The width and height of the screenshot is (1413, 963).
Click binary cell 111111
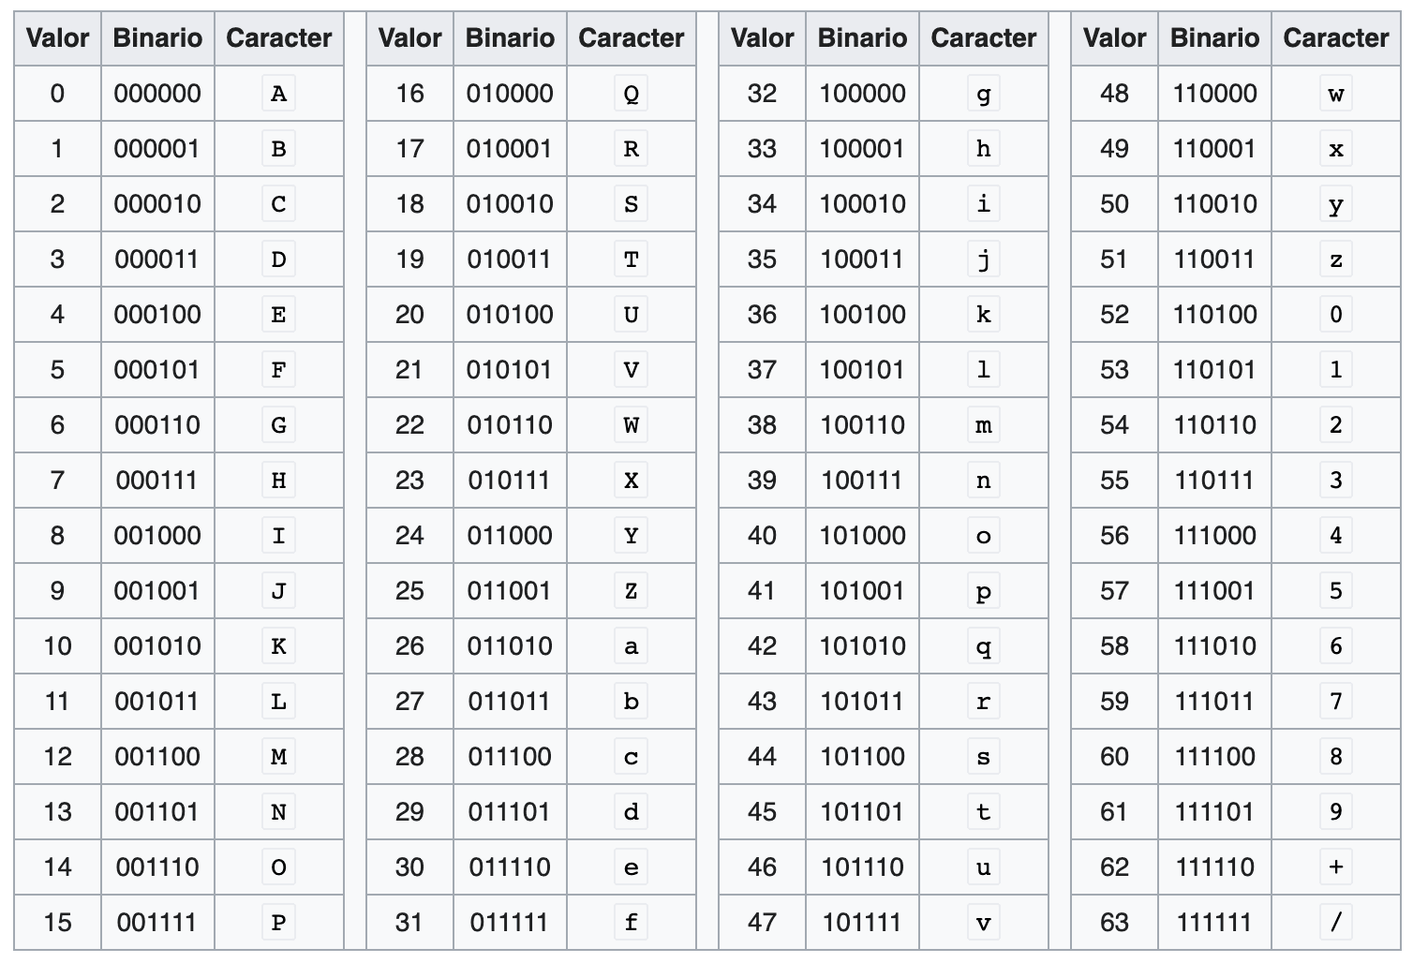[x=1214, y=923]
